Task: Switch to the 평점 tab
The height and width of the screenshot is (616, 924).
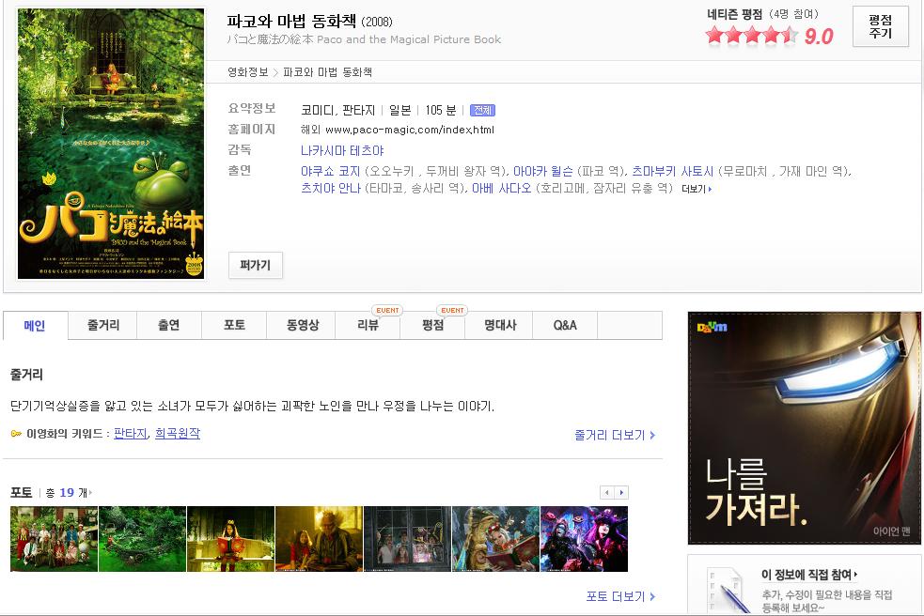Action: click(x=433, y=326)
